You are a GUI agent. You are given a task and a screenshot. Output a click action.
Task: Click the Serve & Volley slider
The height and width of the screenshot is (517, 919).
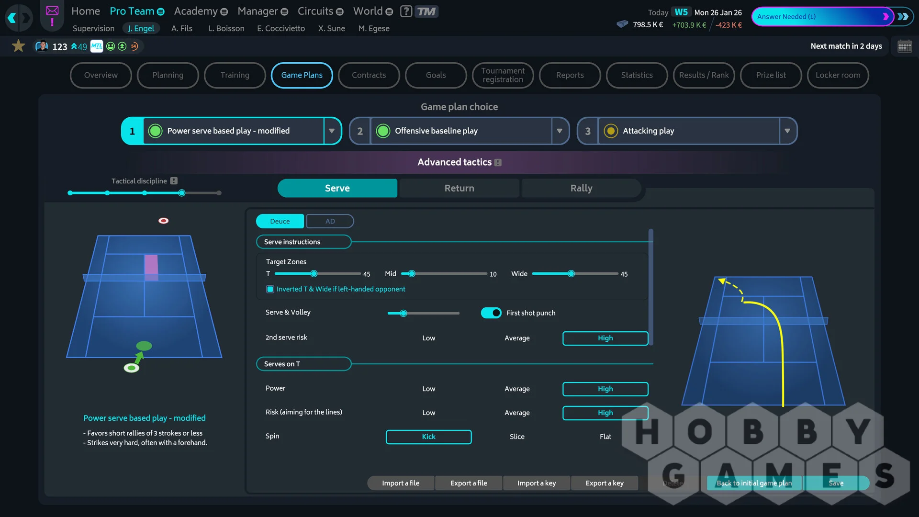[423, 314]
